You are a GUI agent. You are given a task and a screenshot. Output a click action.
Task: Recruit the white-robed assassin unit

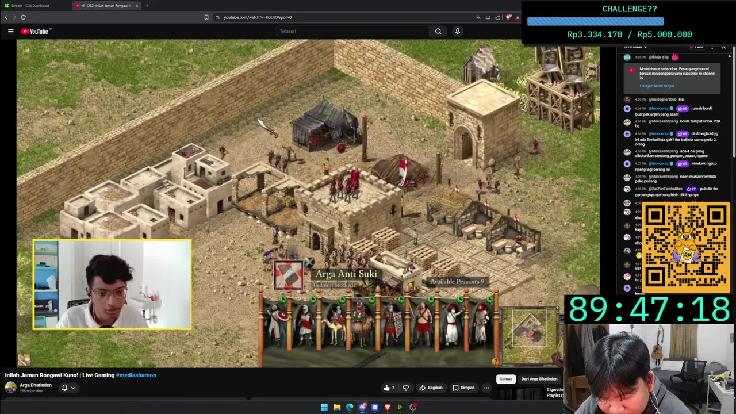click(x=305, y=325)
